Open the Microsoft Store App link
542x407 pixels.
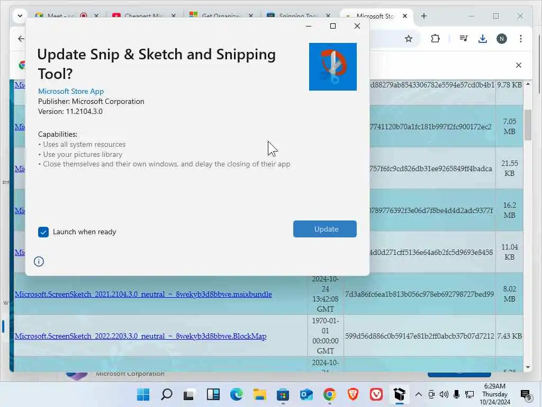click(x=71, y=91)
